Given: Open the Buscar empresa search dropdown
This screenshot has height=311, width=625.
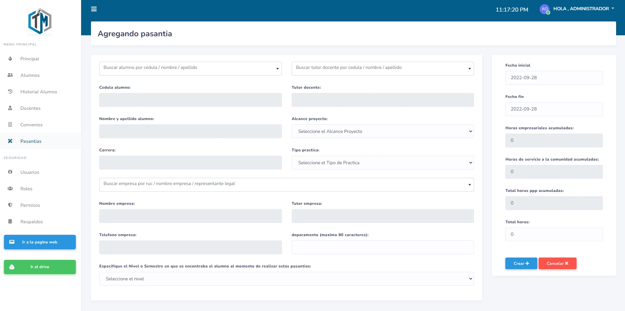Looking at the screenshot, I should [286, 185].
